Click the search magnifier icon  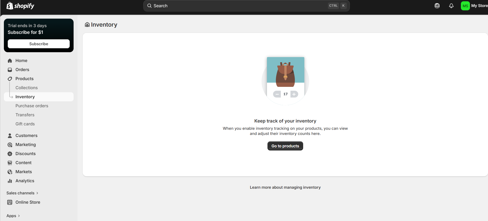click(149, 6)
